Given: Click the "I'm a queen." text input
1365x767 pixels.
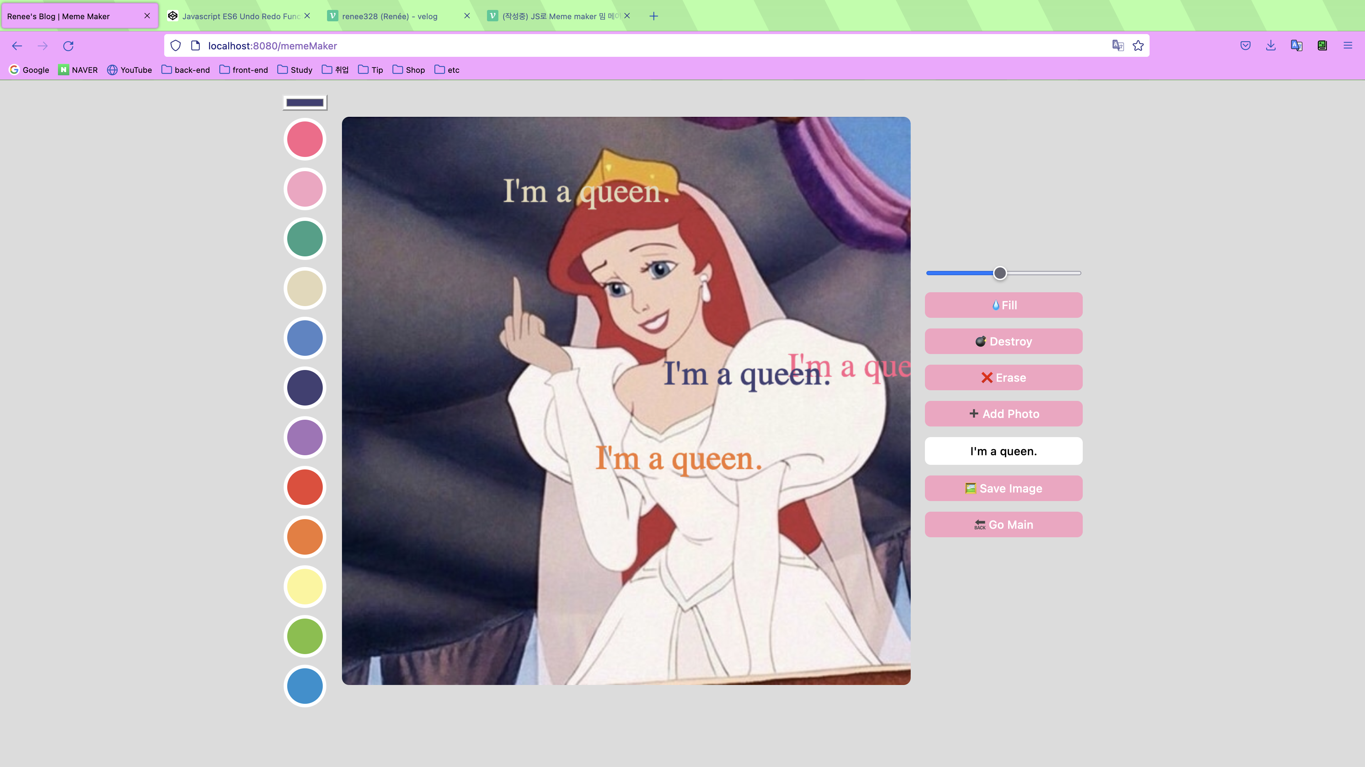Looking at the screenshot, I should 1003,452.
